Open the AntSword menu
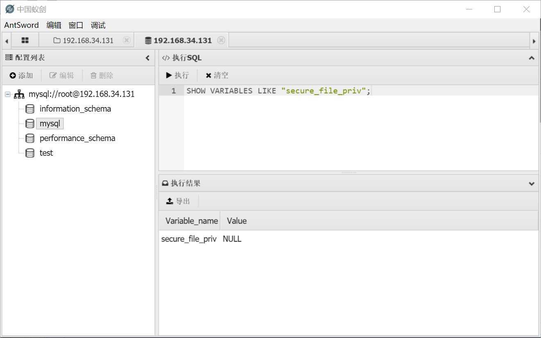The width and height of the screenshot is (541, 338). pos(21,25)
